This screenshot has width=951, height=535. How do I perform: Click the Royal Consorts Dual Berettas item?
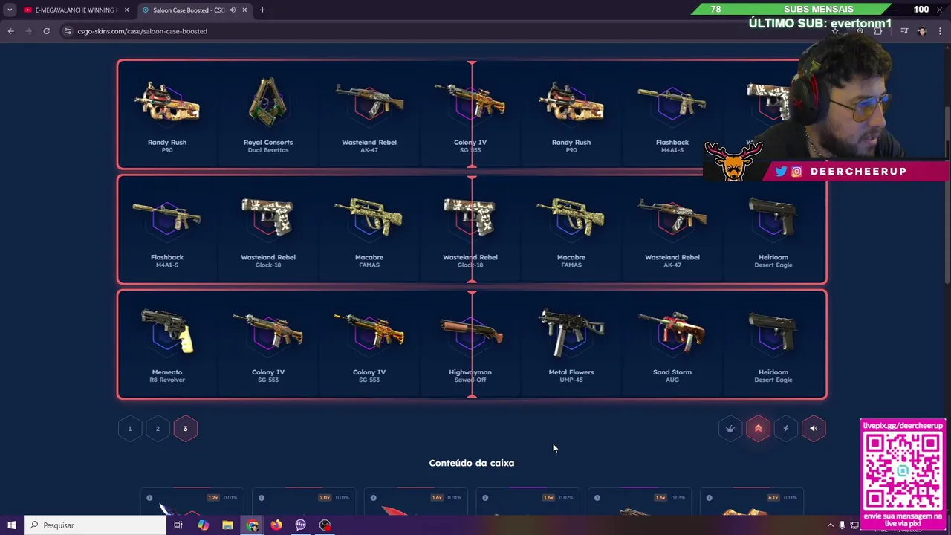(x=268, y=114)
